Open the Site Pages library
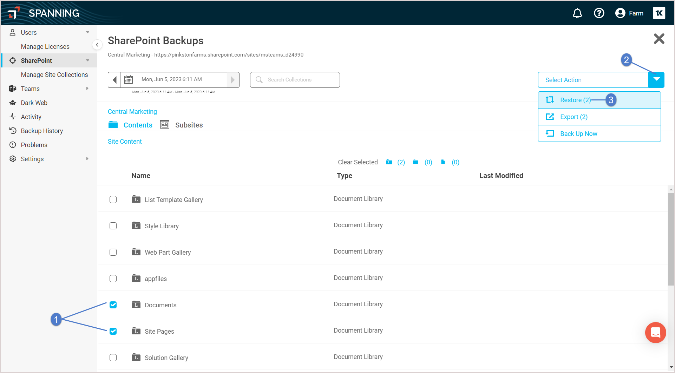The width and height of the screenshot is (675, 373). [159, 331]
